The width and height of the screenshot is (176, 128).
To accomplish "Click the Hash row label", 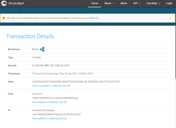I will (x=11, y=82).
